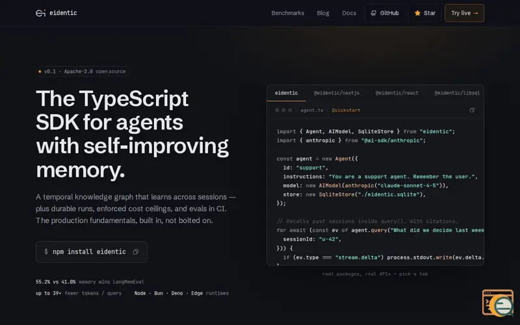
Task: Click the Node · Bun · Deno · Edge runtimes text
Action: tap(181, 293)
